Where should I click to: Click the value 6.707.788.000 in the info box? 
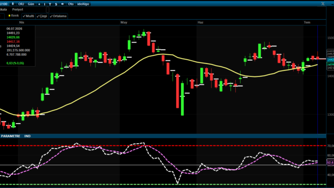(x=16, y=55)
